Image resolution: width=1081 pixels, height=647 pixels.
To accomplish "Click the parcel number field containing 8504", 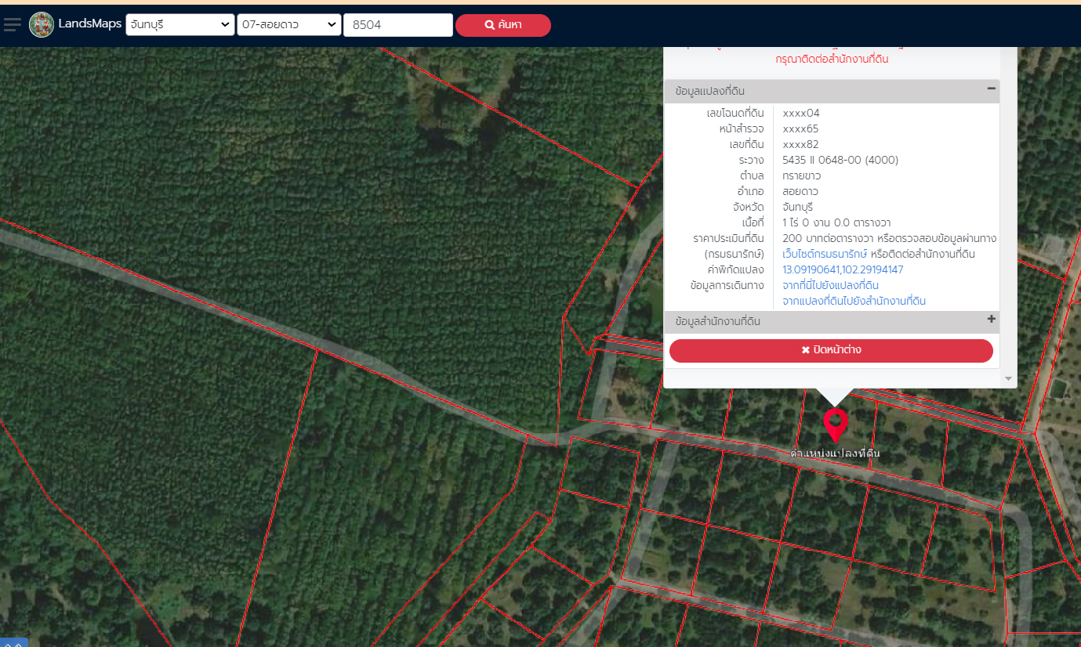I will (x=397, y=25).
